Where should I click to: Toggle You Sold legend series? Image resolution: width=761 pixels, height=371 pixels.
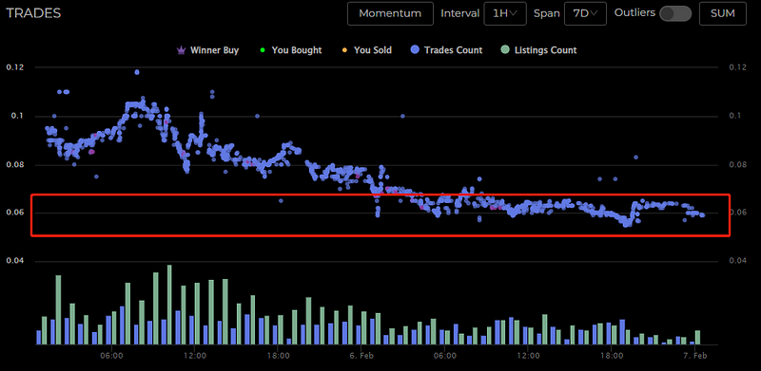click(x=367, y=50)
